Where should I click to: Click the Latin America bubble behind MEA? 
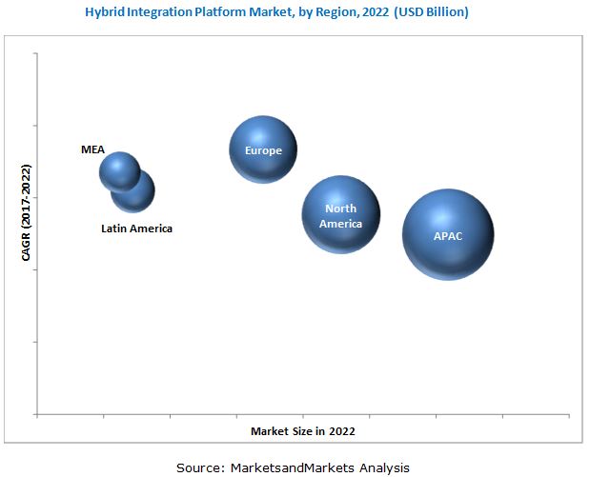(138, 197)
